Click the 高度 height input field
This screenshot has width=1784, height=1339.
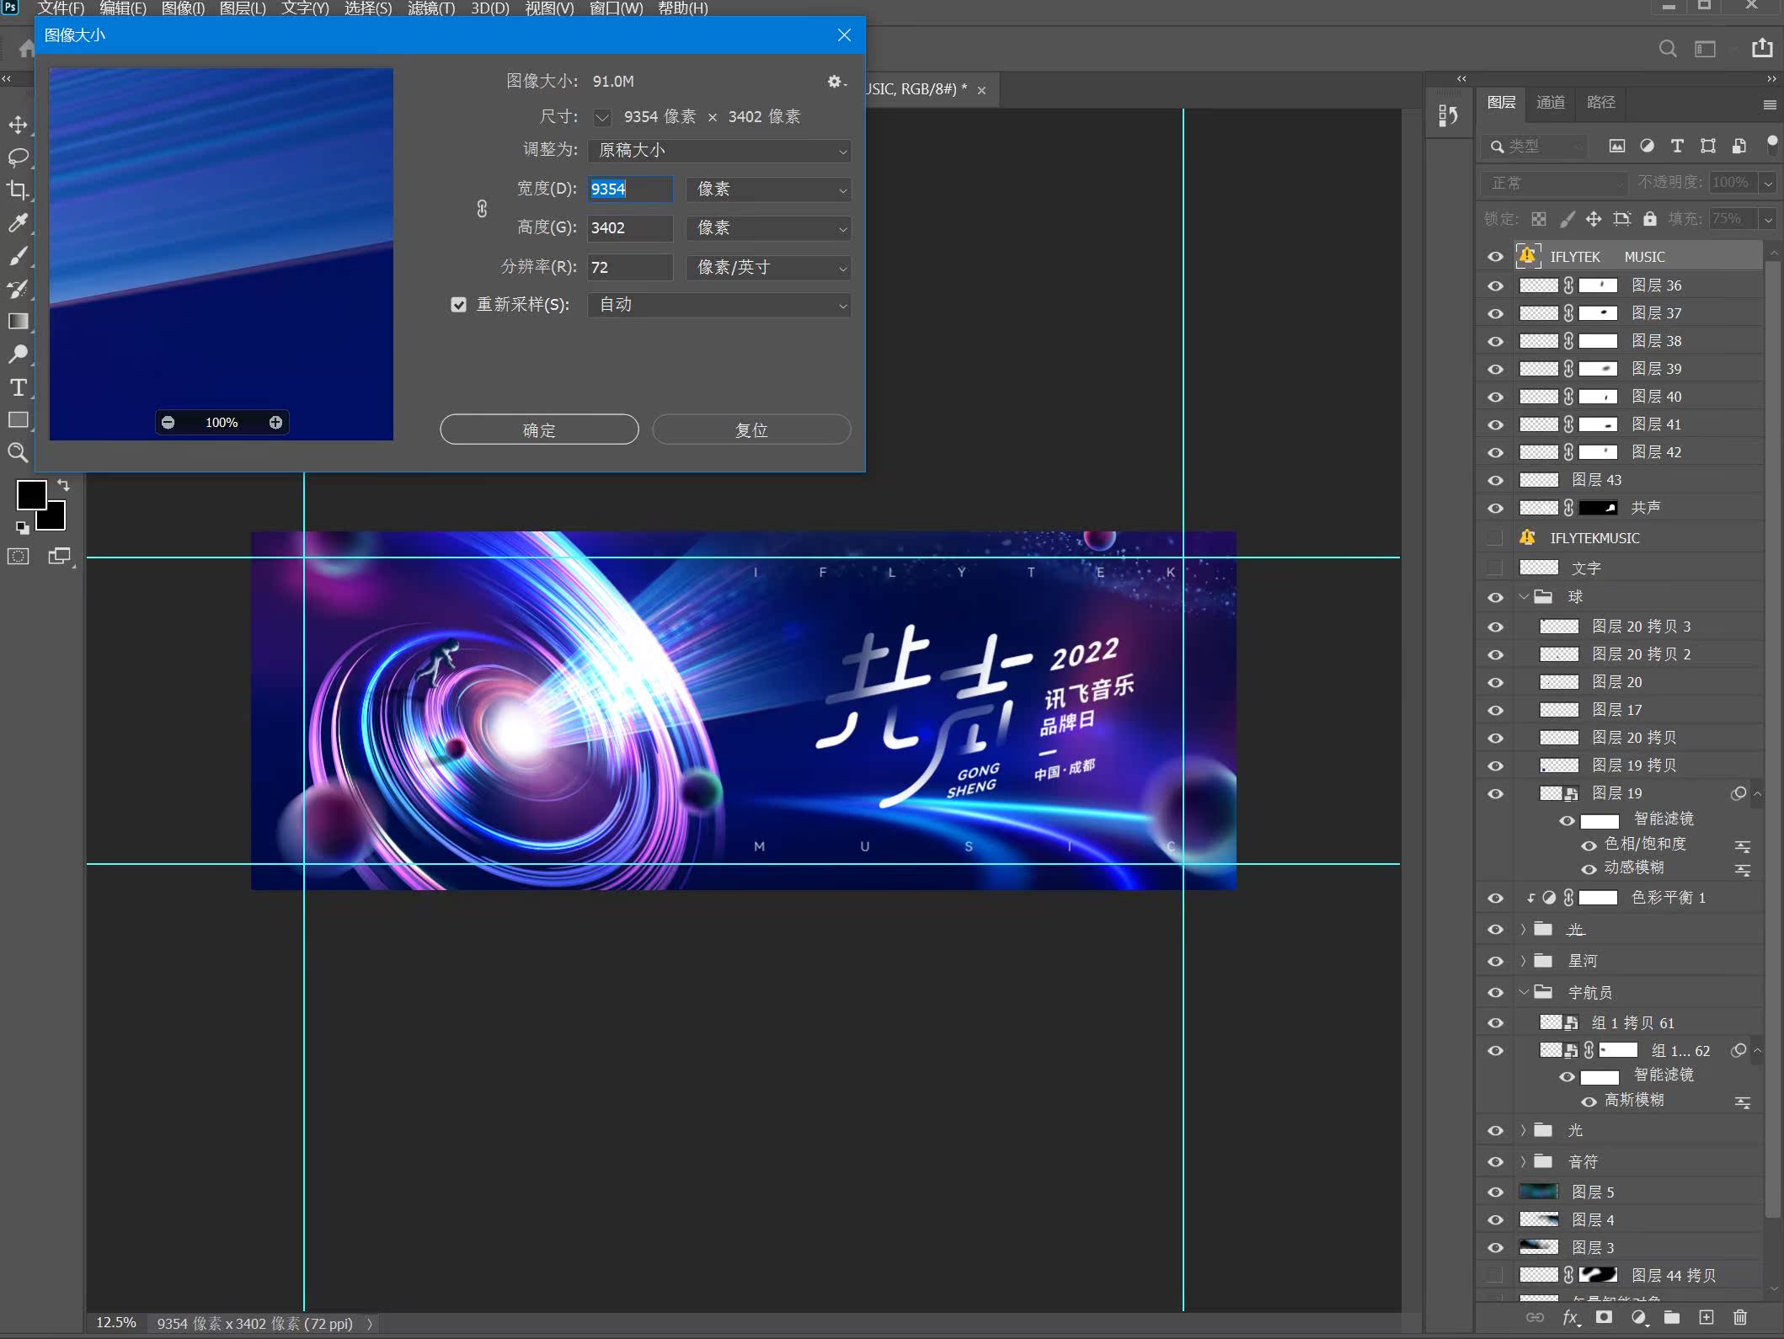630,228
